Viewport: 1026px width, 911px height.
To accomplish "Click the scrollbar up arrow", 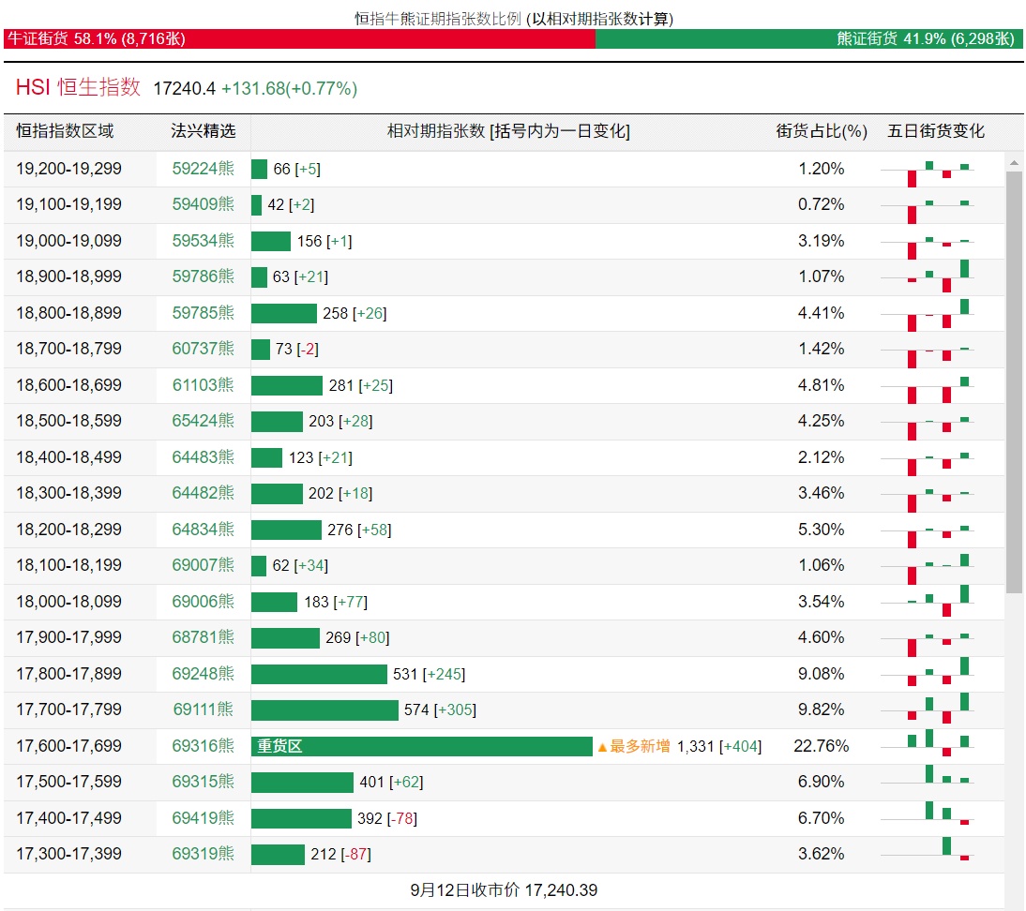I will (1014, 161).
